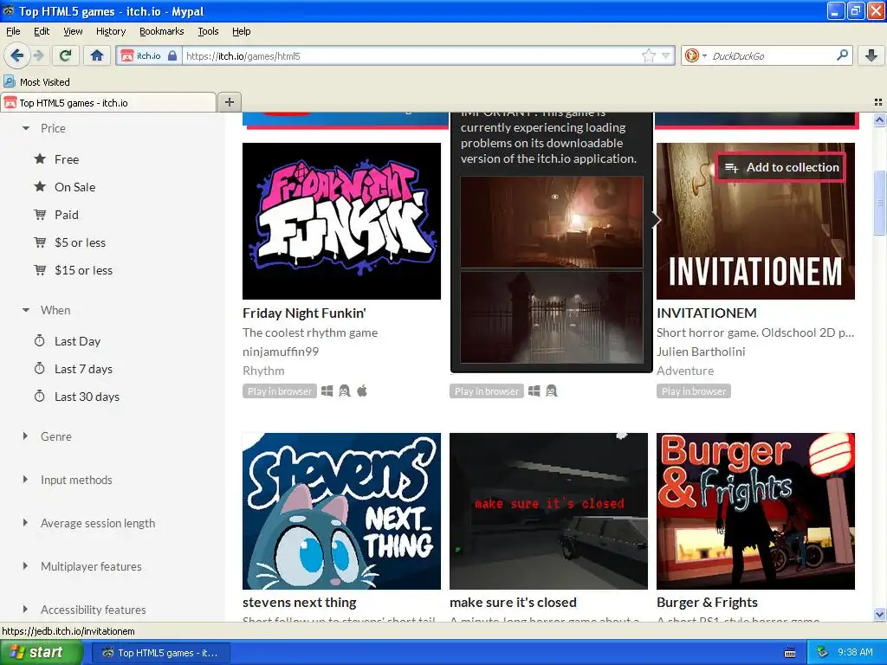The height and width of the screenshot is (665, 887).
Task: Select the Top HTML5 games tab
Action: coord(108,102)
